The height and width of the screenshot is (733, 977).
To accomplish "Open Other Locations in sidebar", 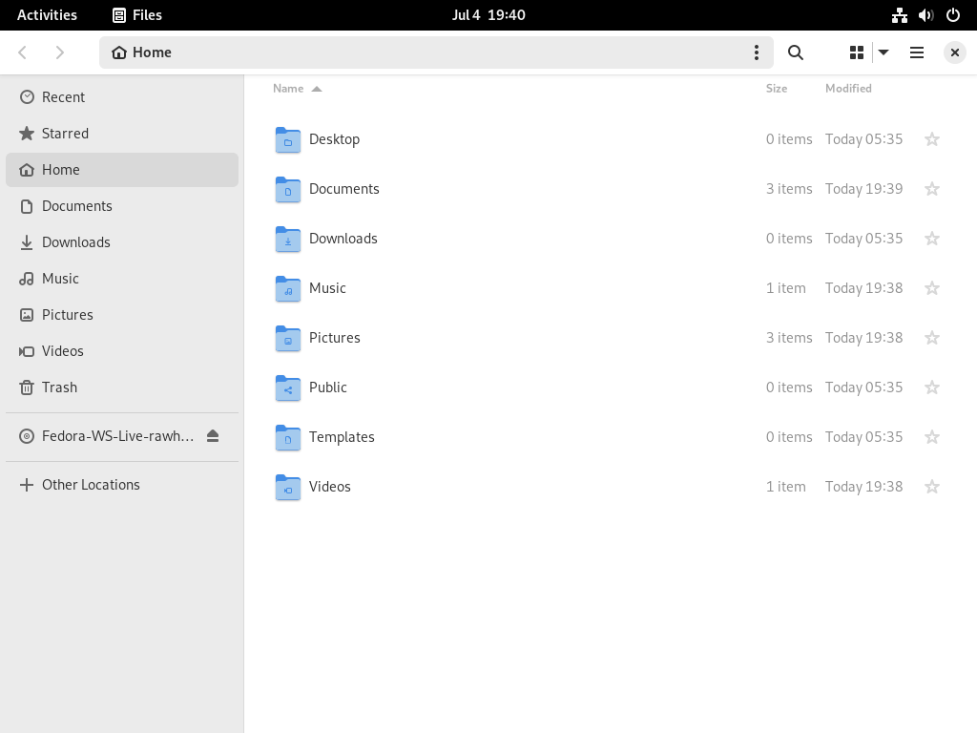I will pyautogui.click(x=122, y=484).
